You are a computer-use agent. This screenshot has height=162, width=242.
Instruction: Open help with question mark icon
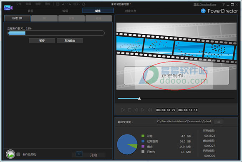[x=224, y=5]
